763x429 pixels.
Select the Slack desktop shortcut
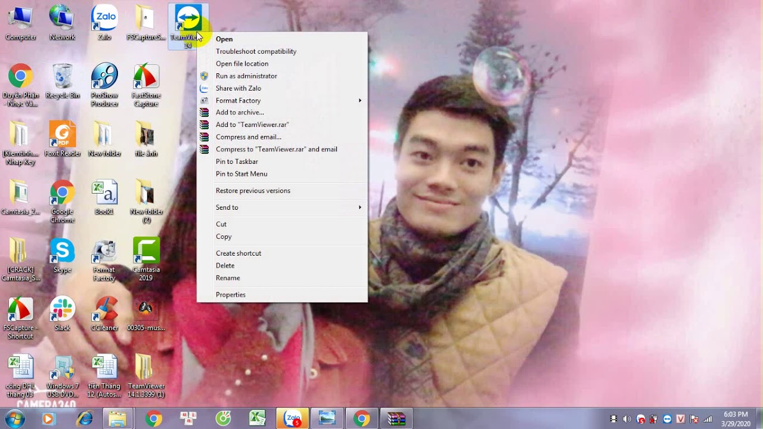click(63, 314)
